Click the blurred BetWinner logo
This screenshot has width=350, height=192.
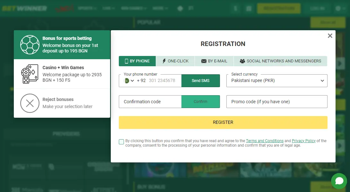click(24, 8)
